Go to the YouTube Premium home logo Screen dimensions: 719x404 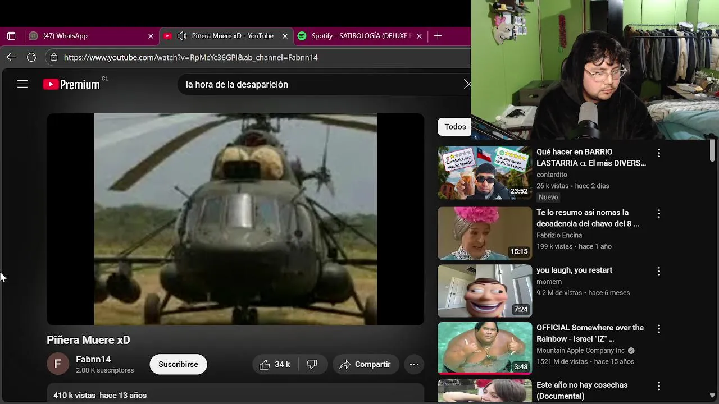tap(71, 85)
